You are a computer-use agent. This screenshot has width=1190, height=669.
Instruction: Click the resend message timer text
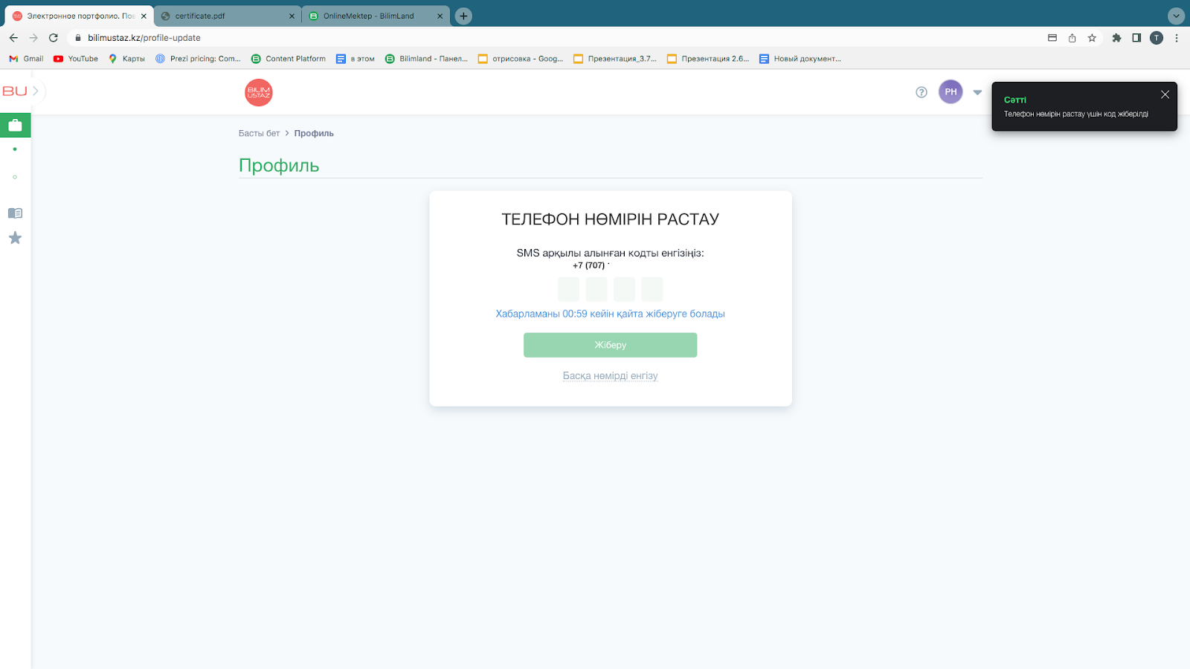(x=611, y=314)
